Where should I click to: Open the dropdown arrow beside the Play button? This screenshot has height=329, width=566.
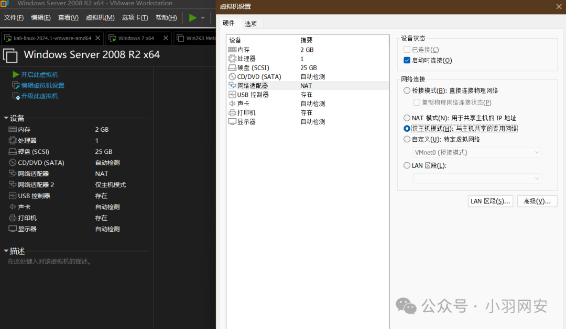point(203,18)
